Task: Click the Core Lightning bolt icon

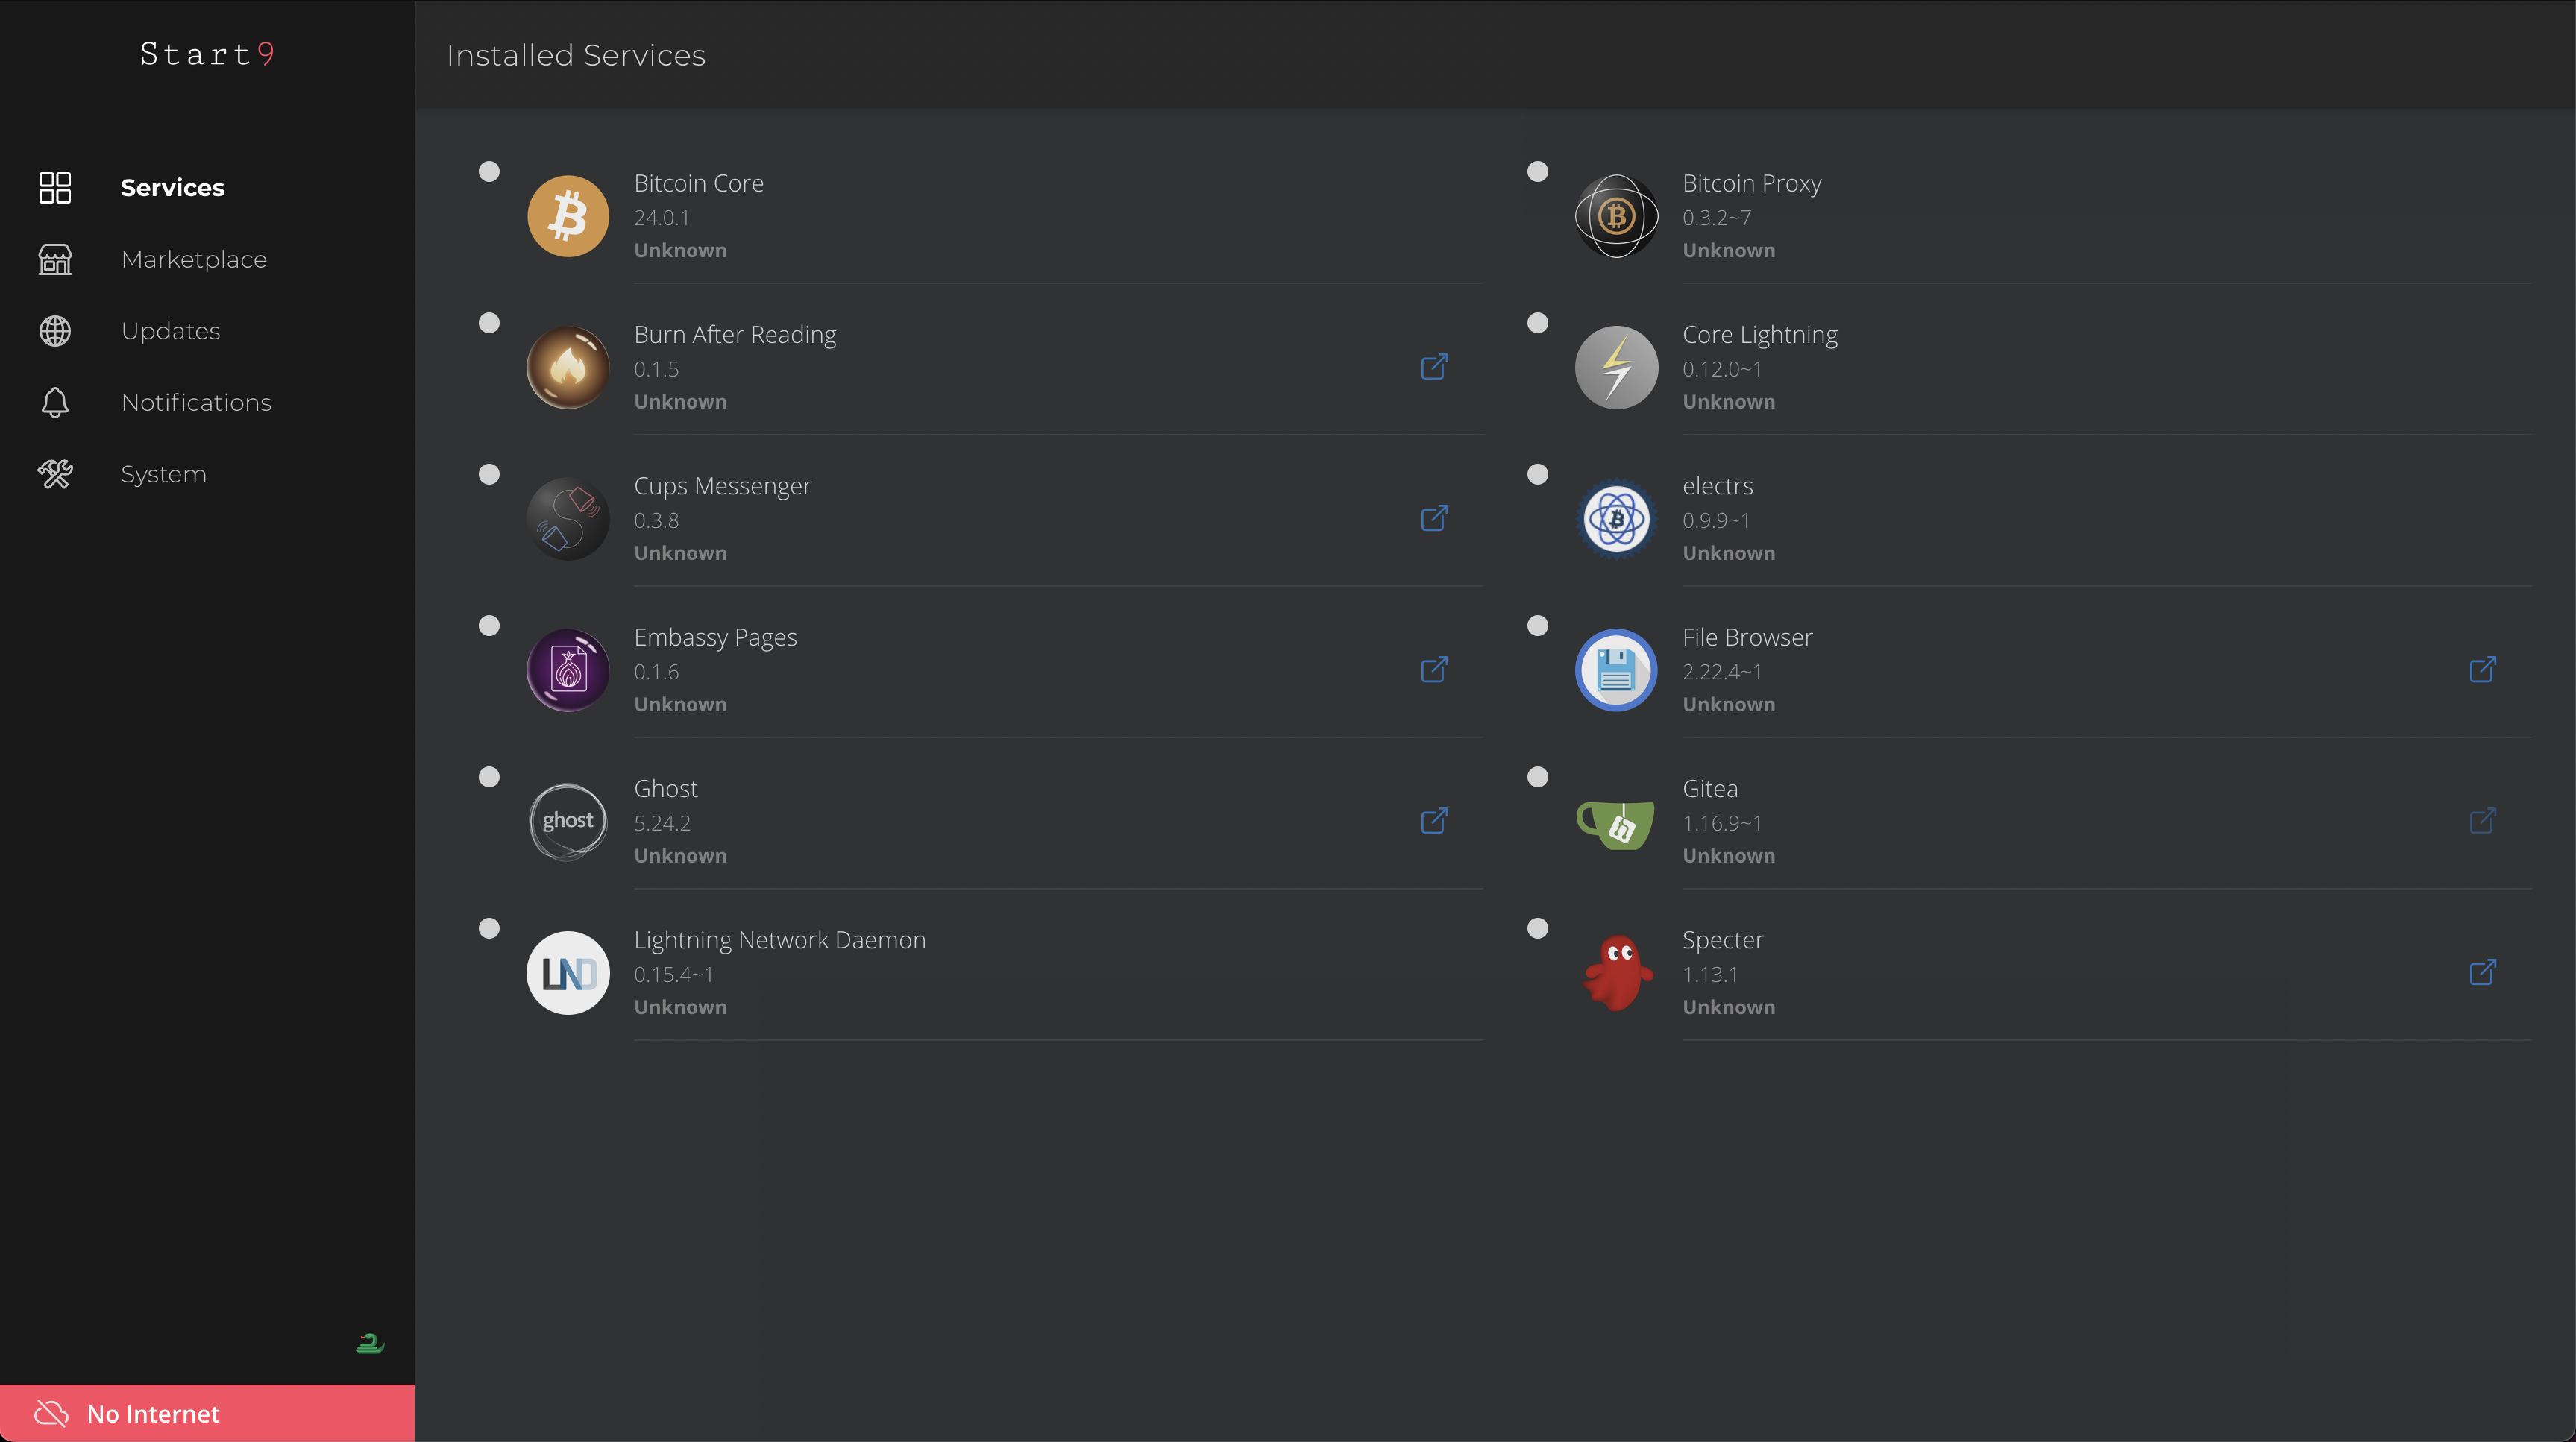Action: pos(1616,367)
